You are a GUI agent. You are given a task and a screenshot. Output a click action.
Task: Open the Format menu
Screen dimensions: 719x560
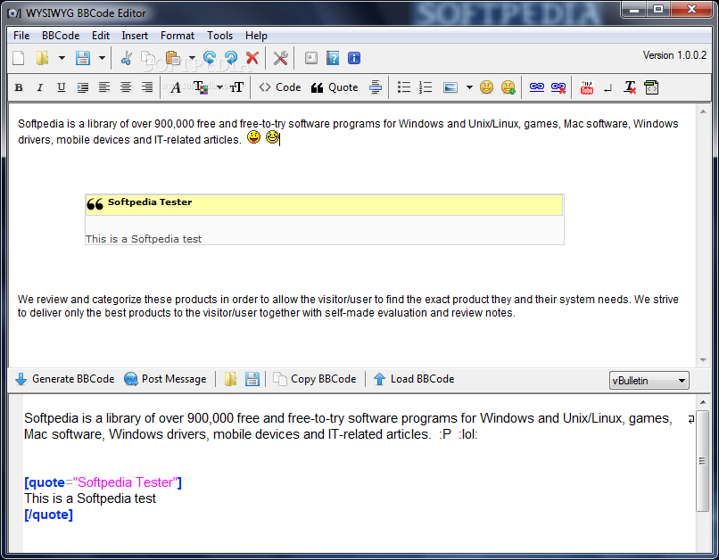click(x=177, y=36)
